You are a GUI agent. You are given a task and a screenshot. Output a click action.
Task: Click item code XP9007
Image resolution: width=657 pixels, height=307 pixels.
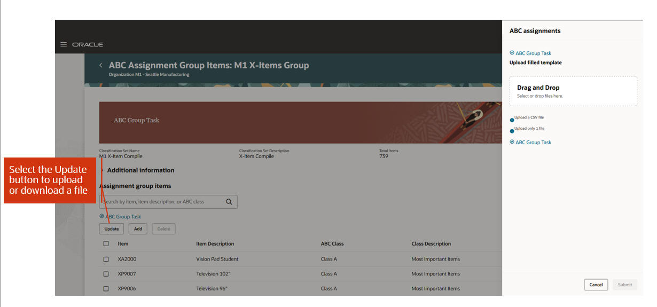pyautogui.click(x=127, y=274)
